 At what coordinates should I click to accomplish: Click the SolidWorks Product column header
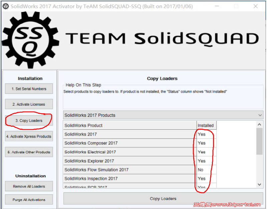[x=130, y=125]
